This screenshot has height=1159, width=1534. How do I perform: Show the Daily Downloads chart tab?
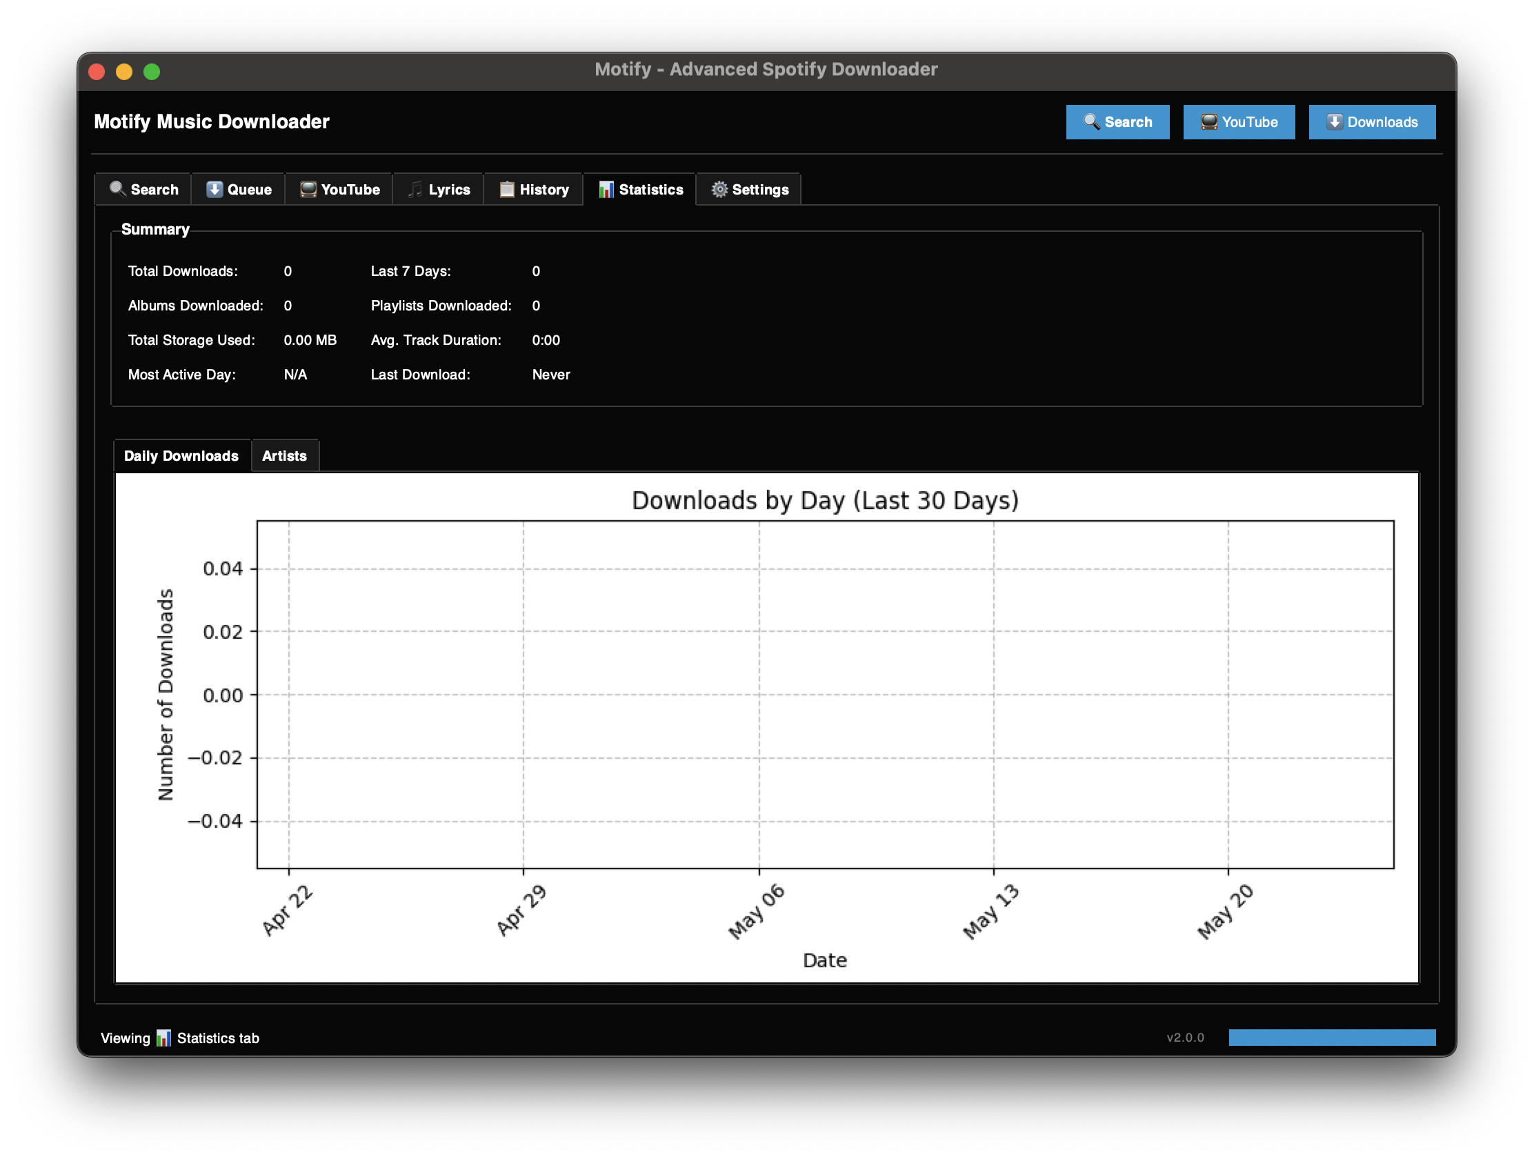[181, 456]
